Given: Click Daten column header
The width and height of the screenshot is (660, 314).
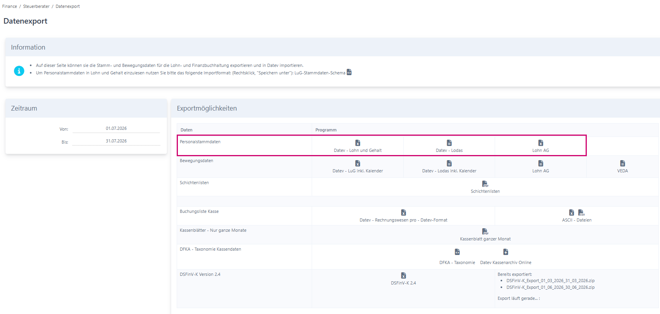Looking at the screenshot, I should pyautogui.click(x=187, y=130).
